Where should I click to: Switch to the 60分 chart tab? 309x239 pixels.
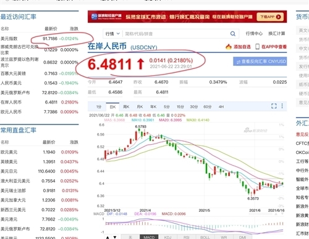(x=208, y=107)
